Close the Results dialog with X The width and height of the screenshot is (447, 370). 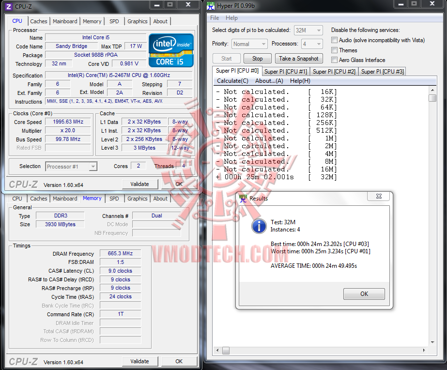coord(379,196)
